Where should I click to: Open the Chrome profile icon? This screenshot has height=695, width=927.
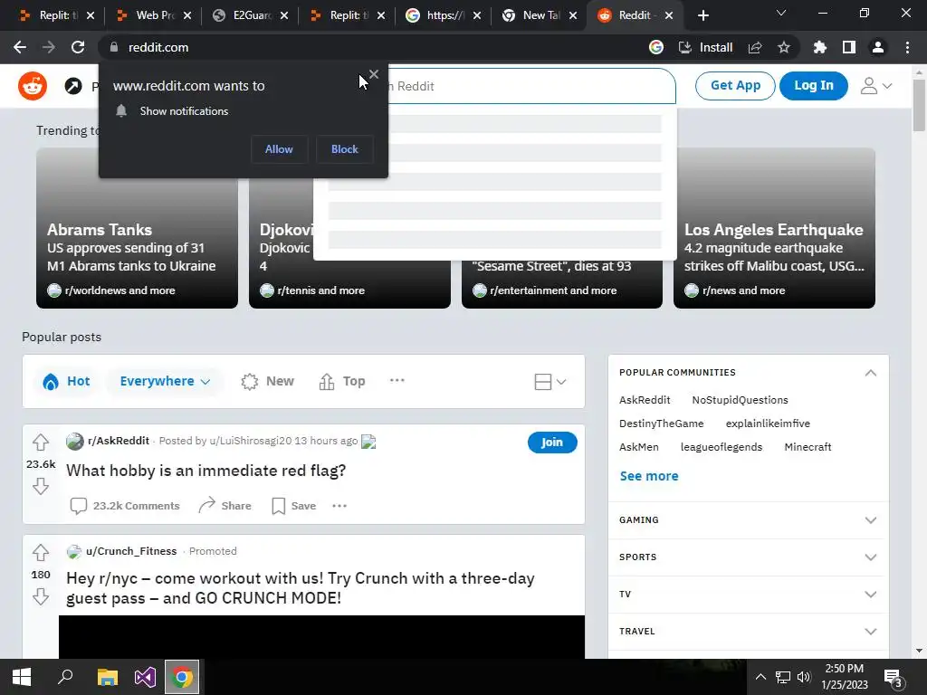click(x=878, y=47)
